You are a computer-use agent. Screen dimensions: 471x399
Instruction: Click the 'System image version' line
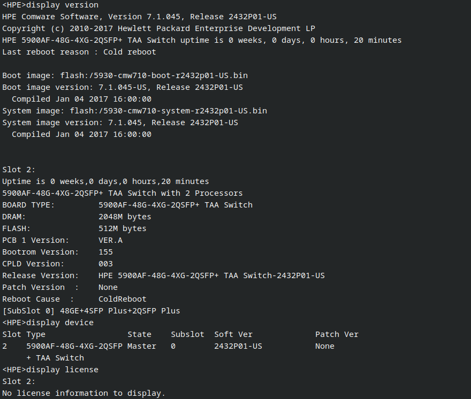coord(120,122)
